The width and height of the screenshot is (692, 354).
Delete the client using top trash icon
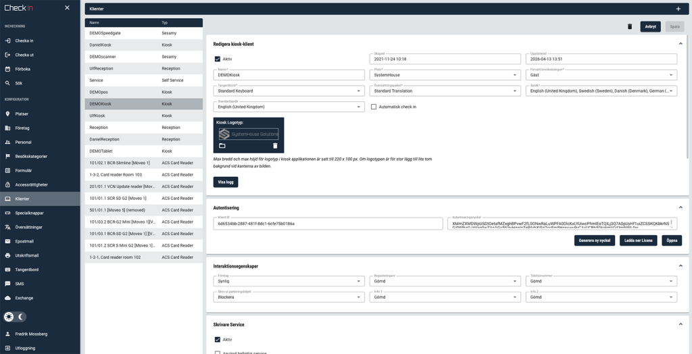pyautogui.click(x=630, y=26)
